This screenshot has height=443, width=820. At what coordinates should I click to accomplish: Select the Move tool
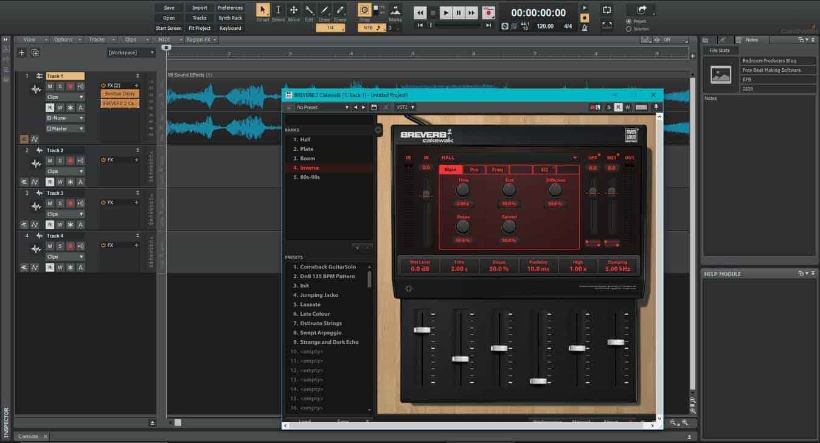click(x=293, y=10)
